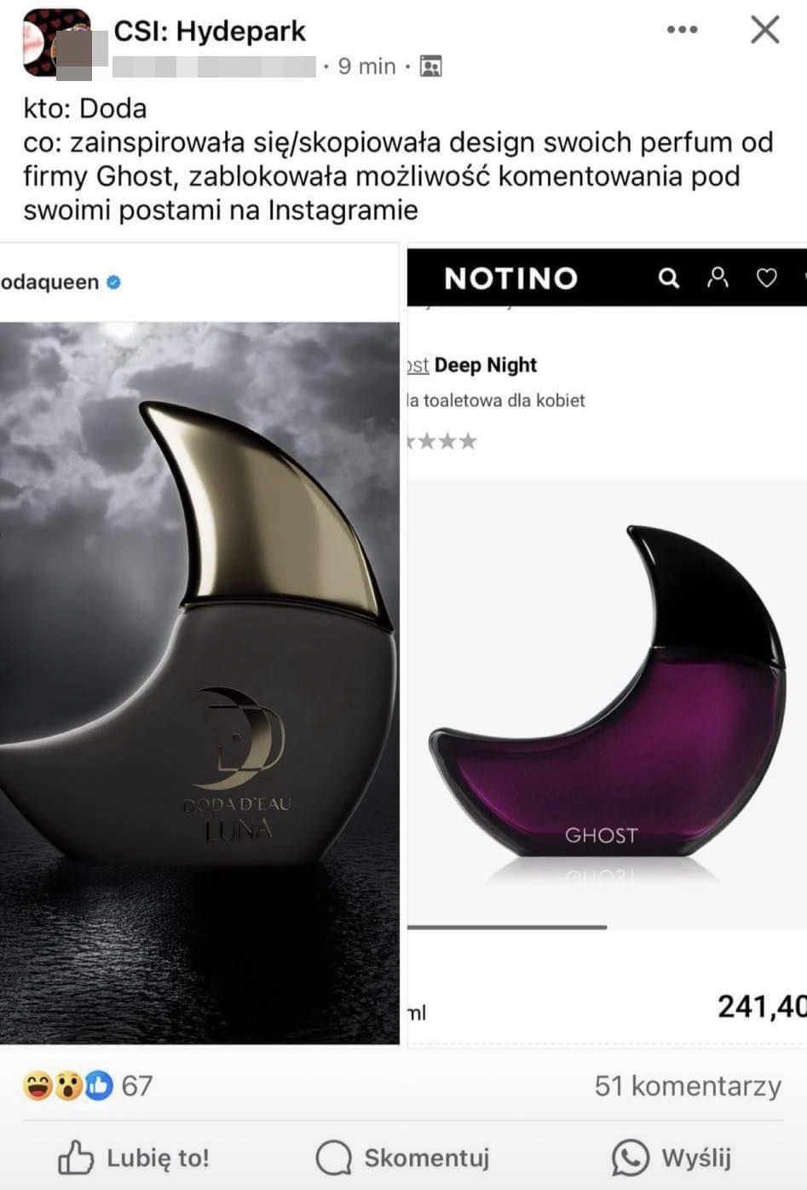This screenshot has height=1190, width=807.
Task: Click the star rating under Deep Night
Action: click(x=441, y=441)
